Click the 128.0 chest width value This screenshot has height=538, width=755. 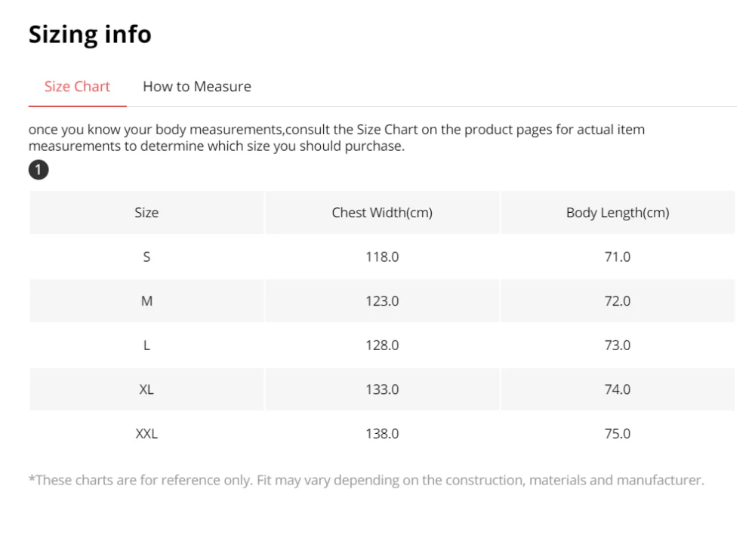click(382, 346)
